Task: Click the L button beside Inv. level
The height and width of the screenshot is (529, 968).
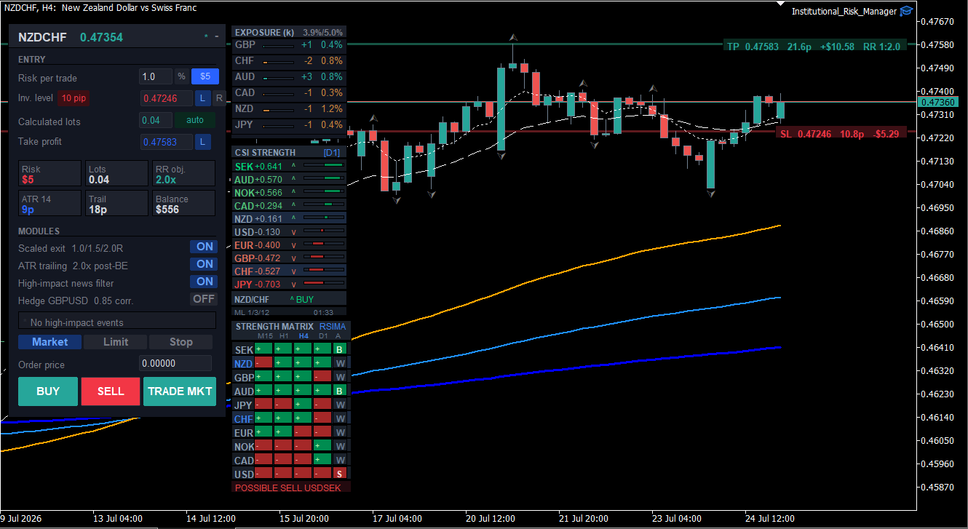Action: click(x=203, y=98)
